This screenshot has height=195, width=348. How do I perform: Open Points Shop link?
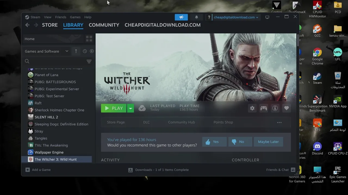tap(223, 122)
